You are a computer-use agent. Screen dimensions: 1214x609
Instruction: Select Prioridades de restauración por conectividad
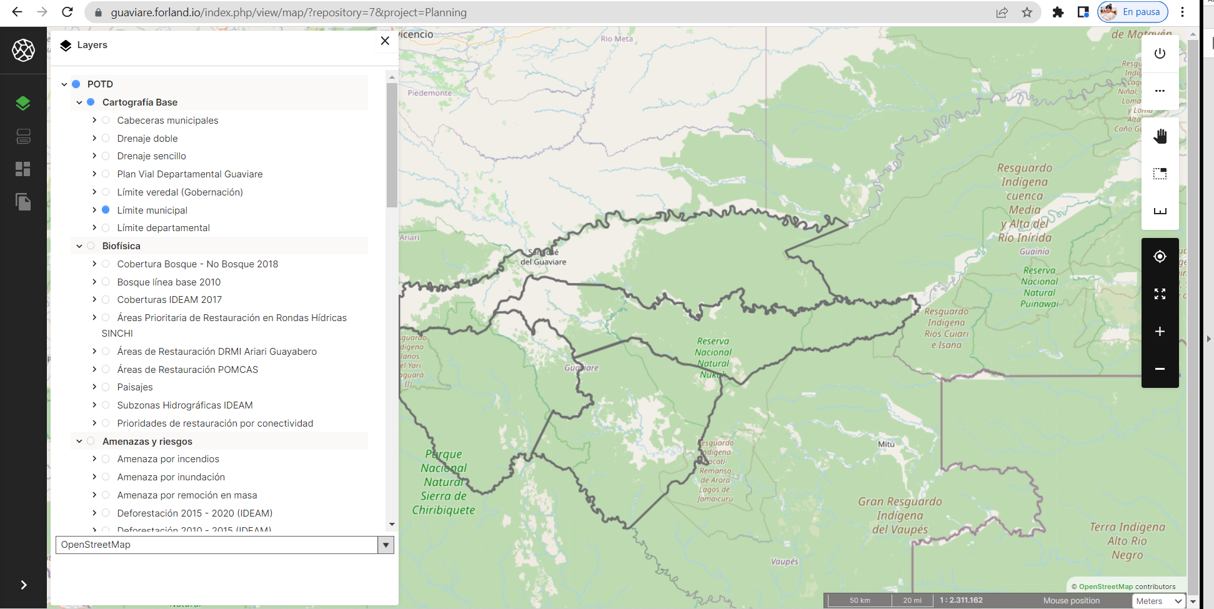(x=215, y=423)
